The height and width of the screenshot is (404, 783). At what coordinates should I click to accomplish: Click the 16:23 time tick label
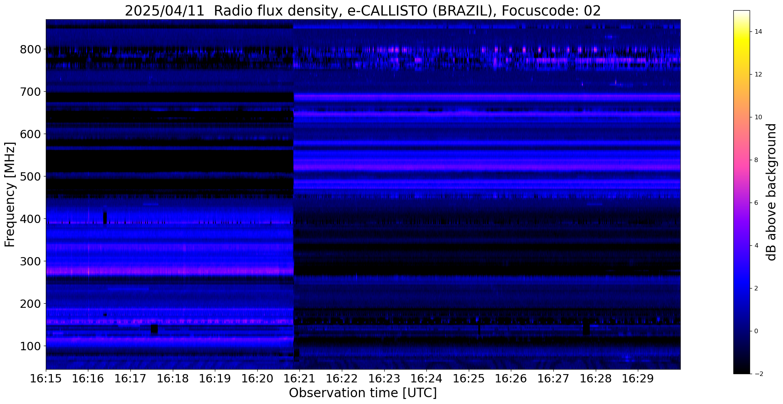tap(384, 379)
